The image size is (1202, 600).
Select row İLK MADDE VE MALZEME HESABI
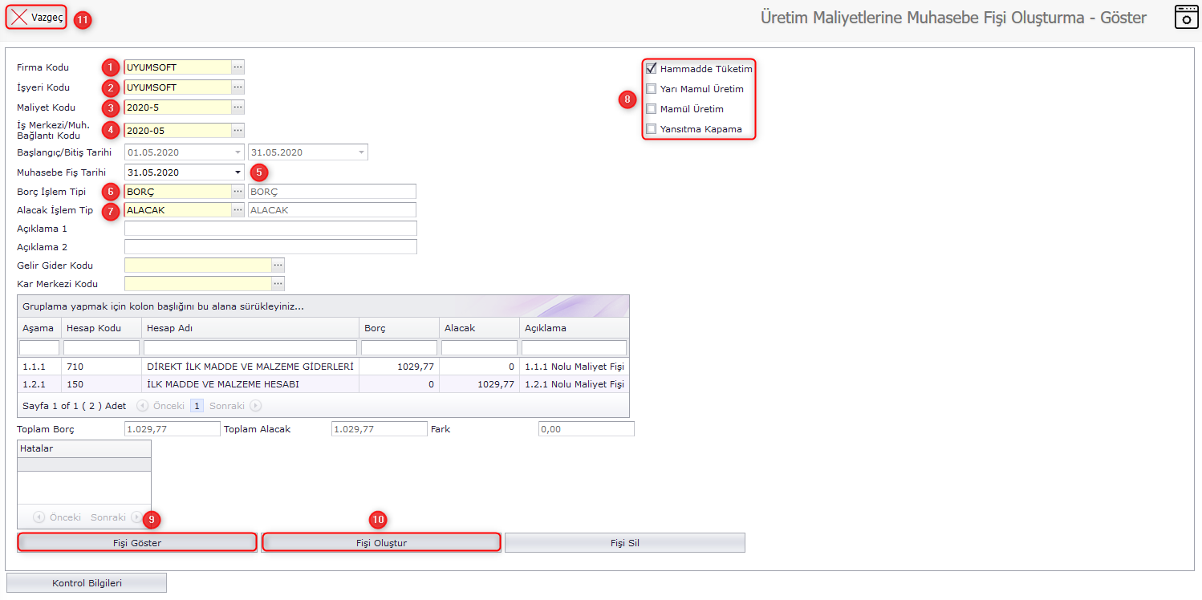coord(323,384)
